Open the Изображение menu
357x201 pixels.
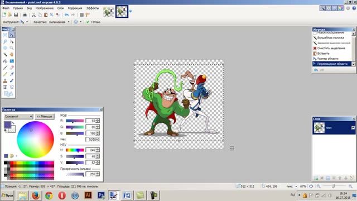[45, 8]
